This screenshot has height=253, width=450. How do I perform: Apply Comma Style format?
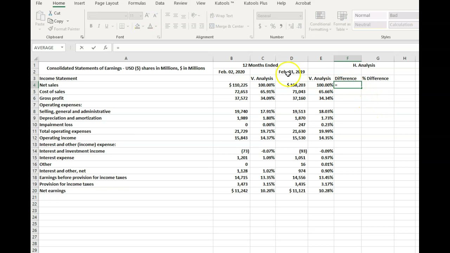click(281, 26)
